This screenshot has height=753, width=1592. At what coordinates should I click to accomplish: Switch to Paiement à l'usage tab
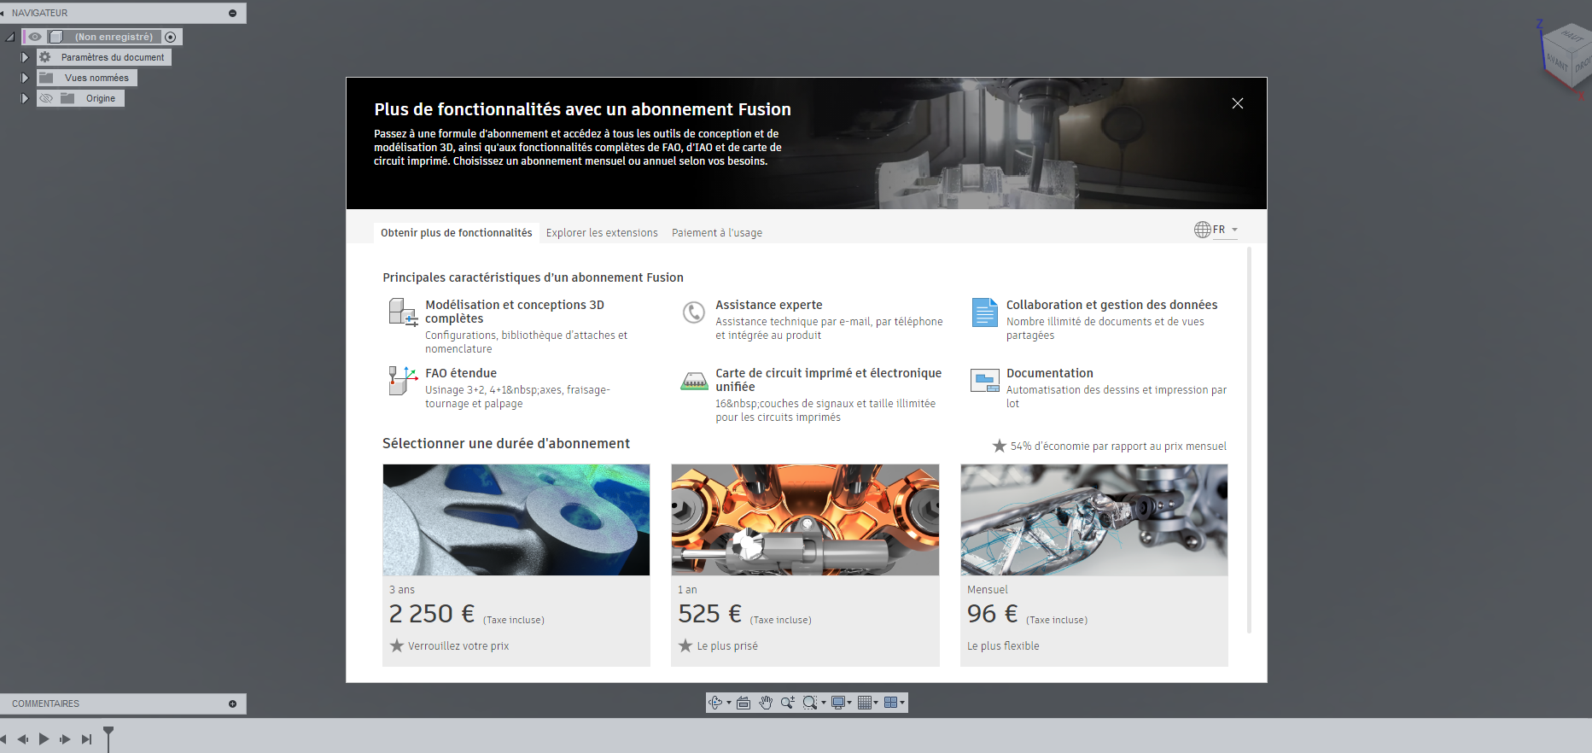pyautogui.click(x=717, y=232)
